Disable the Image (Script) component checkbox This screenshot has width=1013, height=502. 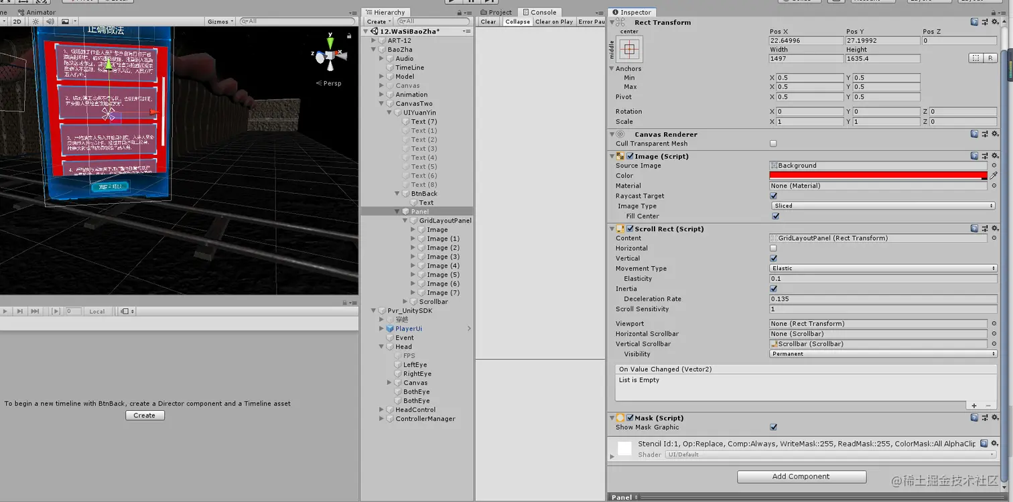point(630,156)
